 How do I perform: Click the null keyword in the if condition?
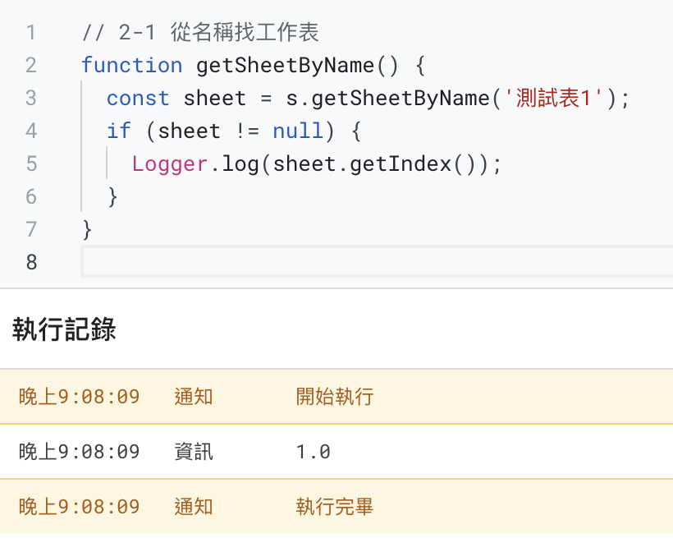pyautogui.click(x=298, y=131)
